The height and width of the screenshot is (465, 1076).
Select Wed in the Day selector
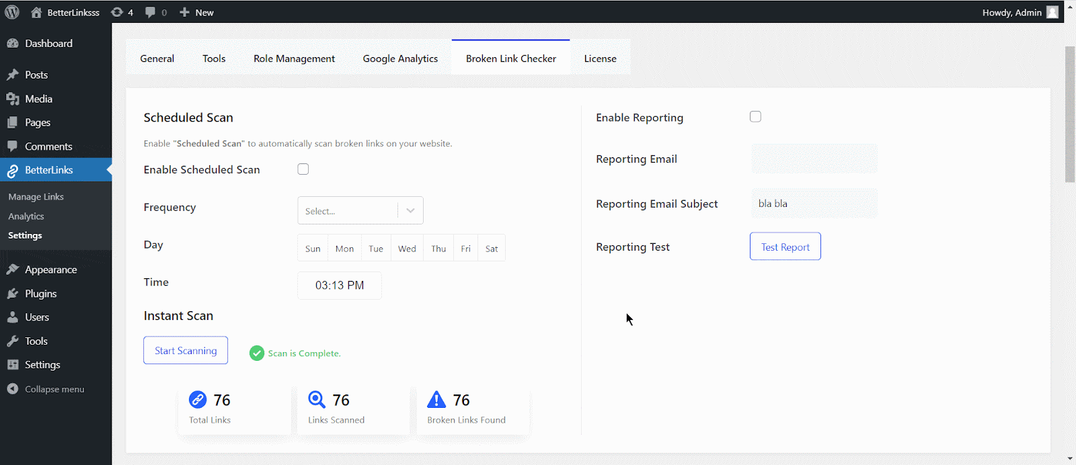[407, 249]
